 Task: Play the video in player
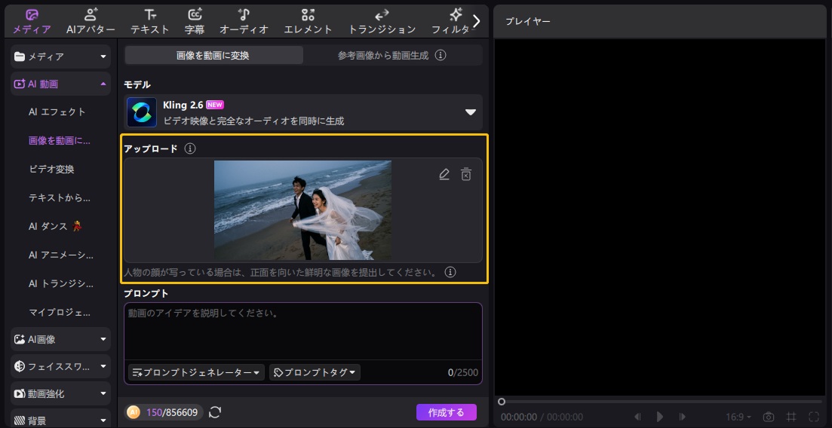pos(660,417)
